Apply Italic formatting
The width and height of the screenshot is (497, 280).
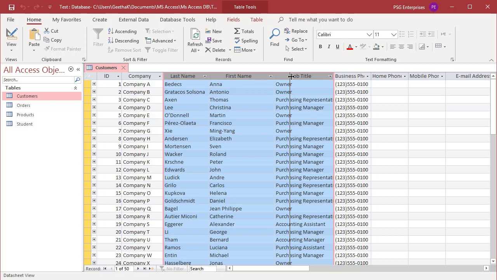point(329,47)
